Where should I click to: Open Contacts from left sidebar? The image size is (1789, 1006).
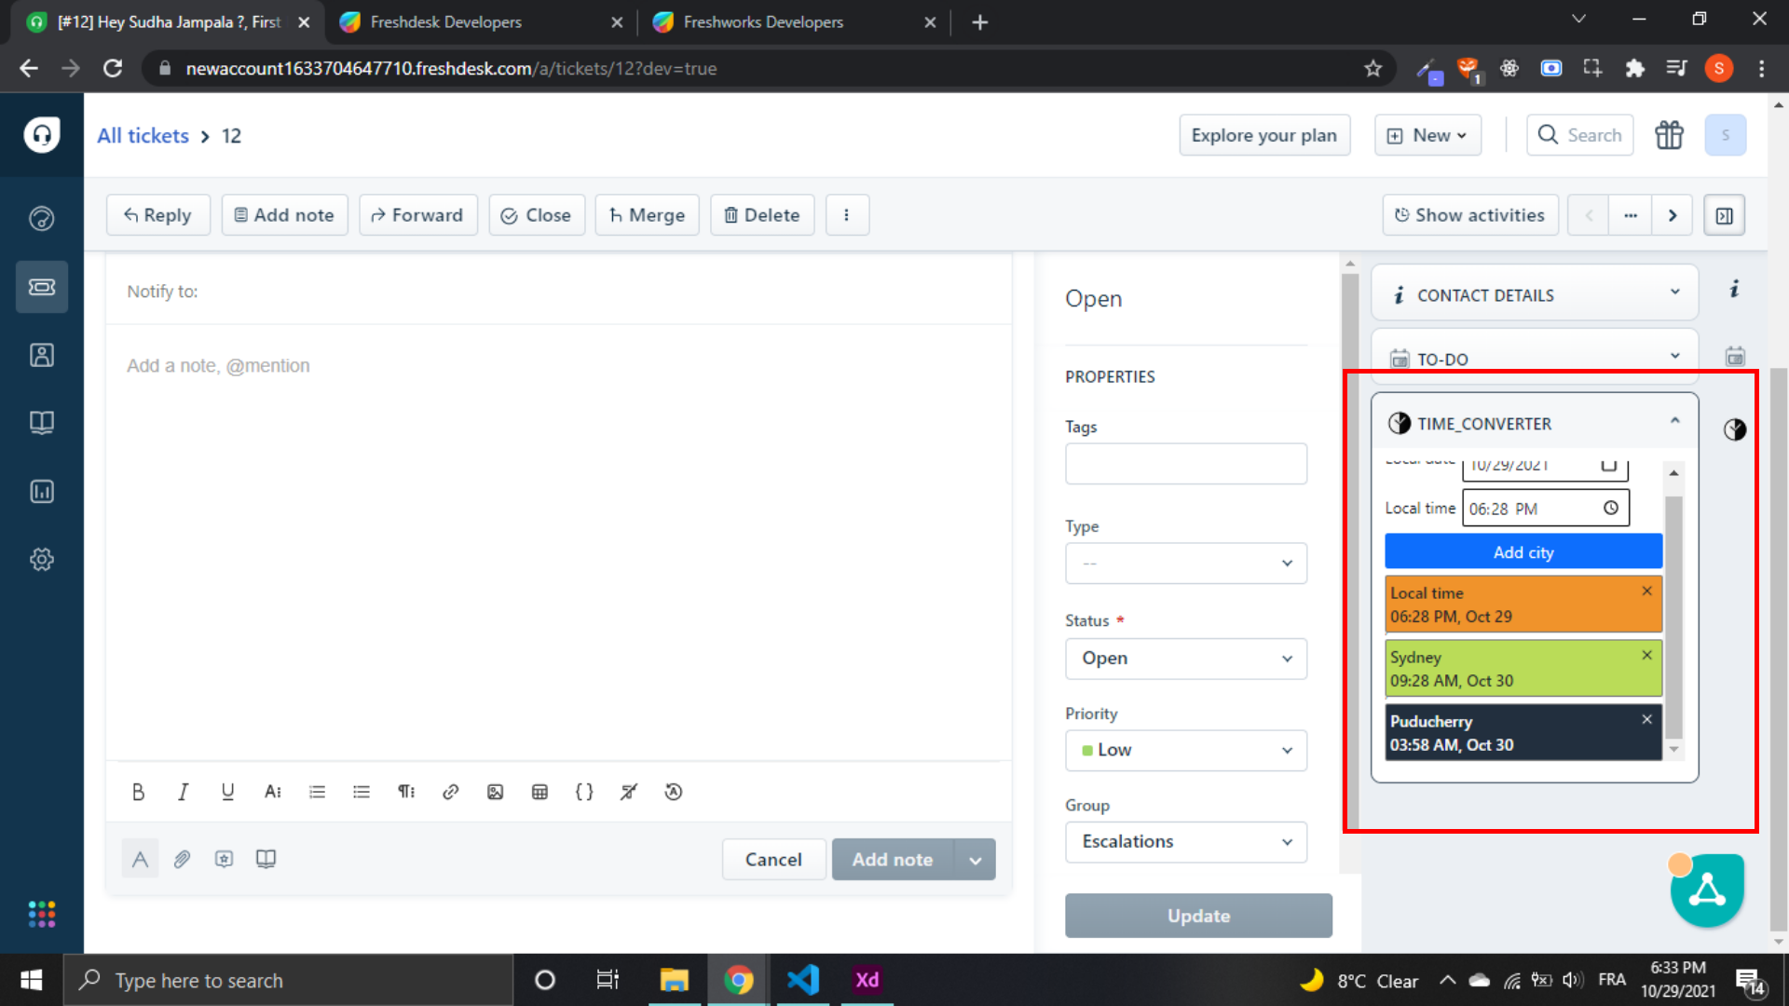point(41,355)
